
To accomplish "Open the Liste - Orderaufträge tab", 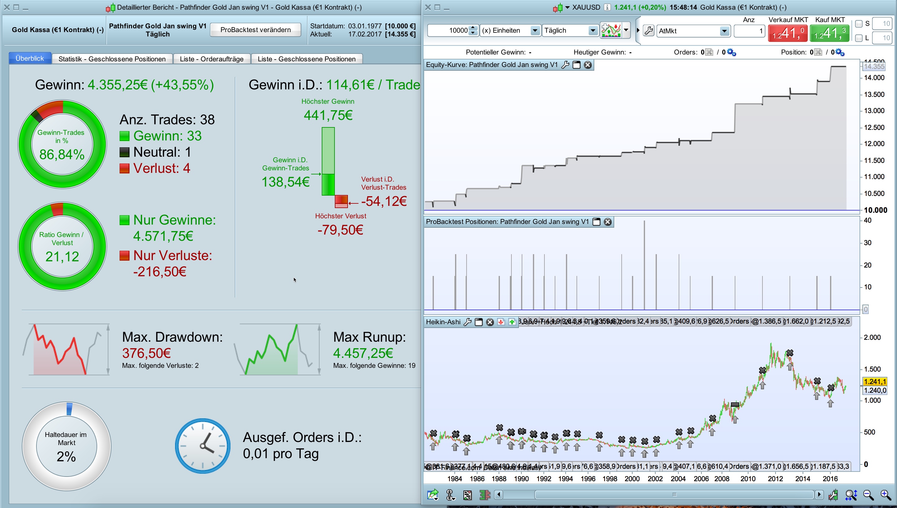I will [x=211, y=59].
